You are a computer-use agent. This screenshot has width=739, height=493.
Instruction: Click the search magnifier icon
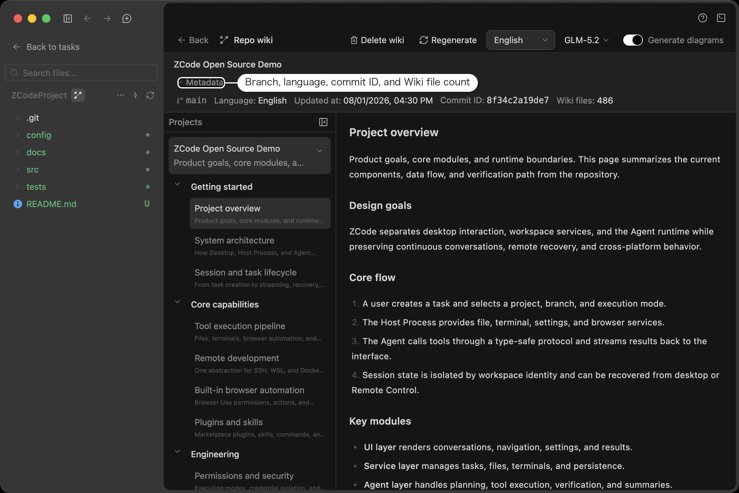pyautogui.click(x=14, y=73)
